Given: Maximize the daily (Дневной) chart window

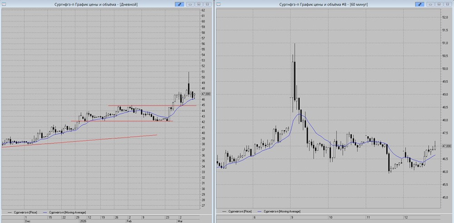Looking at the screenshot, I should pos(199,5).
